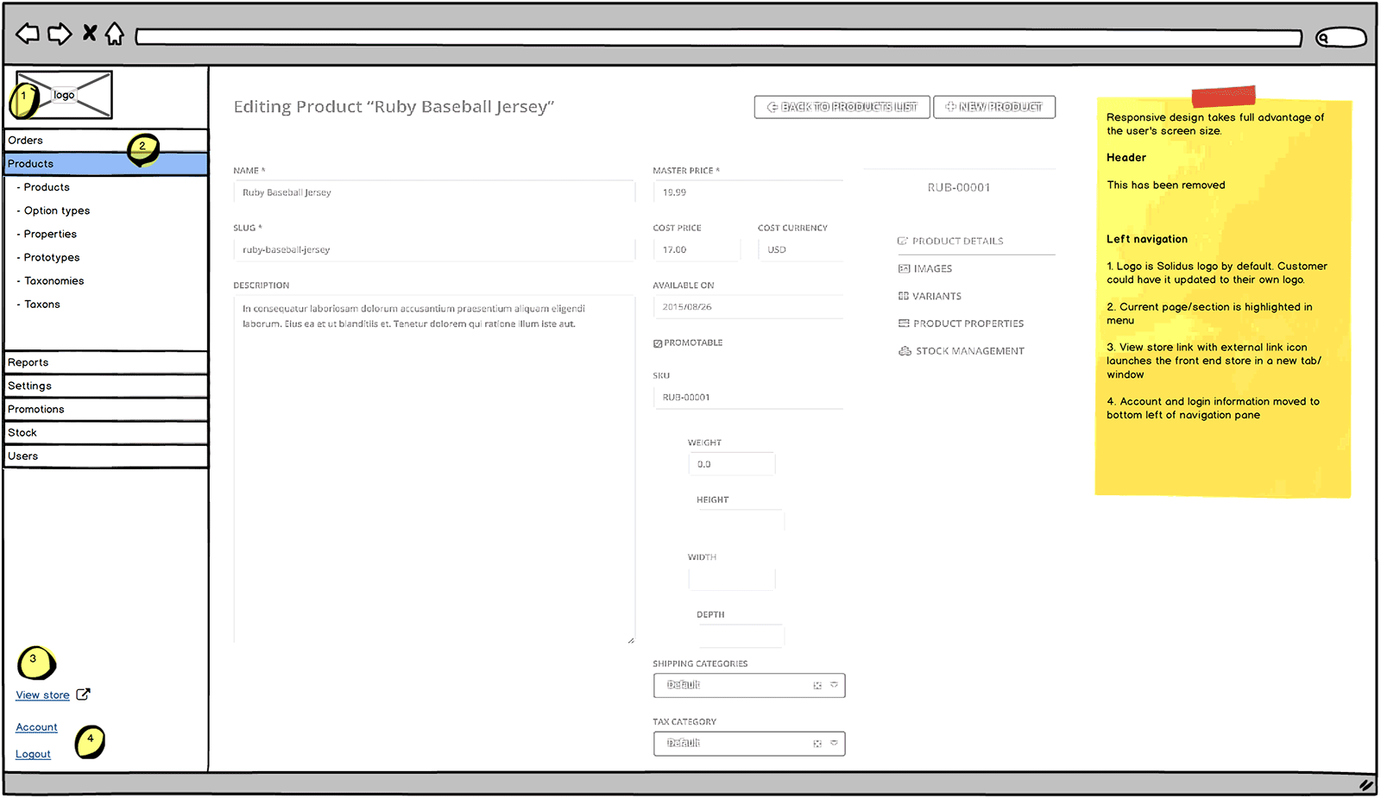Image resolution: width=1381 pixels, height=798 pixels.
Task: Open the Tax Category dropdown
Action: 833,743
